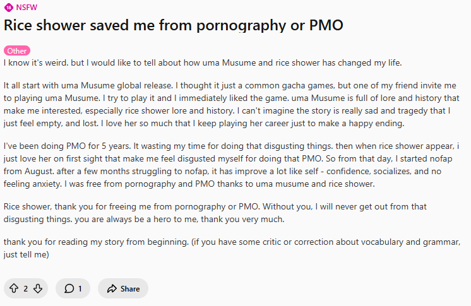Click the sentence starting "I know it's weird"

tap(203, 62)
